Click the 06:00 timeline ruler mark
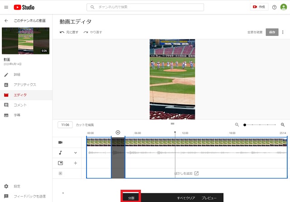Viewport: 290px width, 202px height. click(x=138, y=133)
